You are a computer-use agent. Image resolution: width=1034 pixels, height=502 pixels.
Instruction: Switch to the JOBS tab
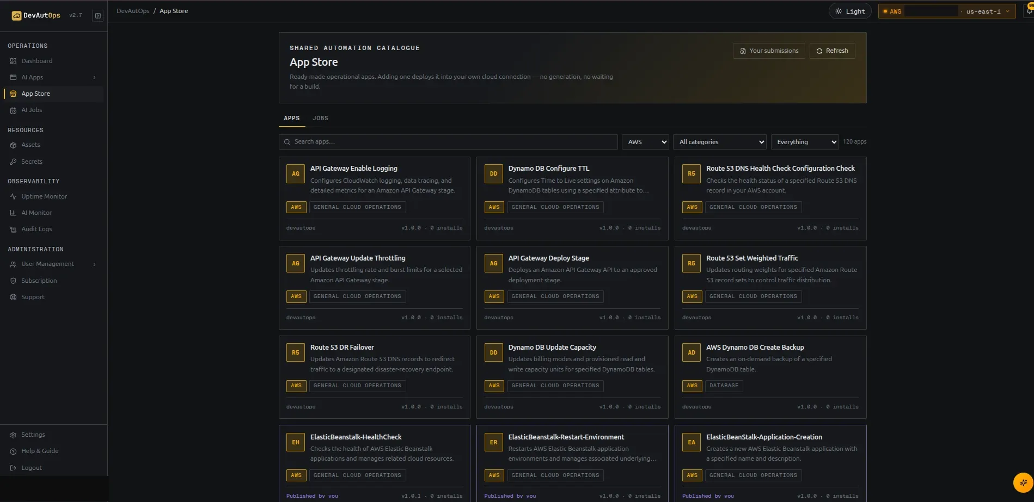pos(320,118)
